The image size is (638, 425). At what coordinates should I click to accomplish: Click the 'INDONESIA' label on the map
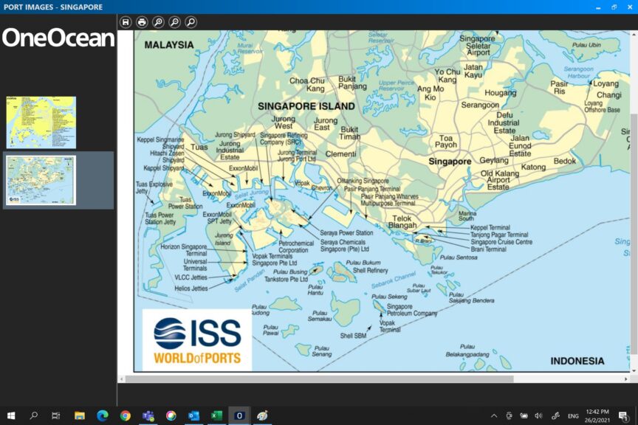[577, 361]
